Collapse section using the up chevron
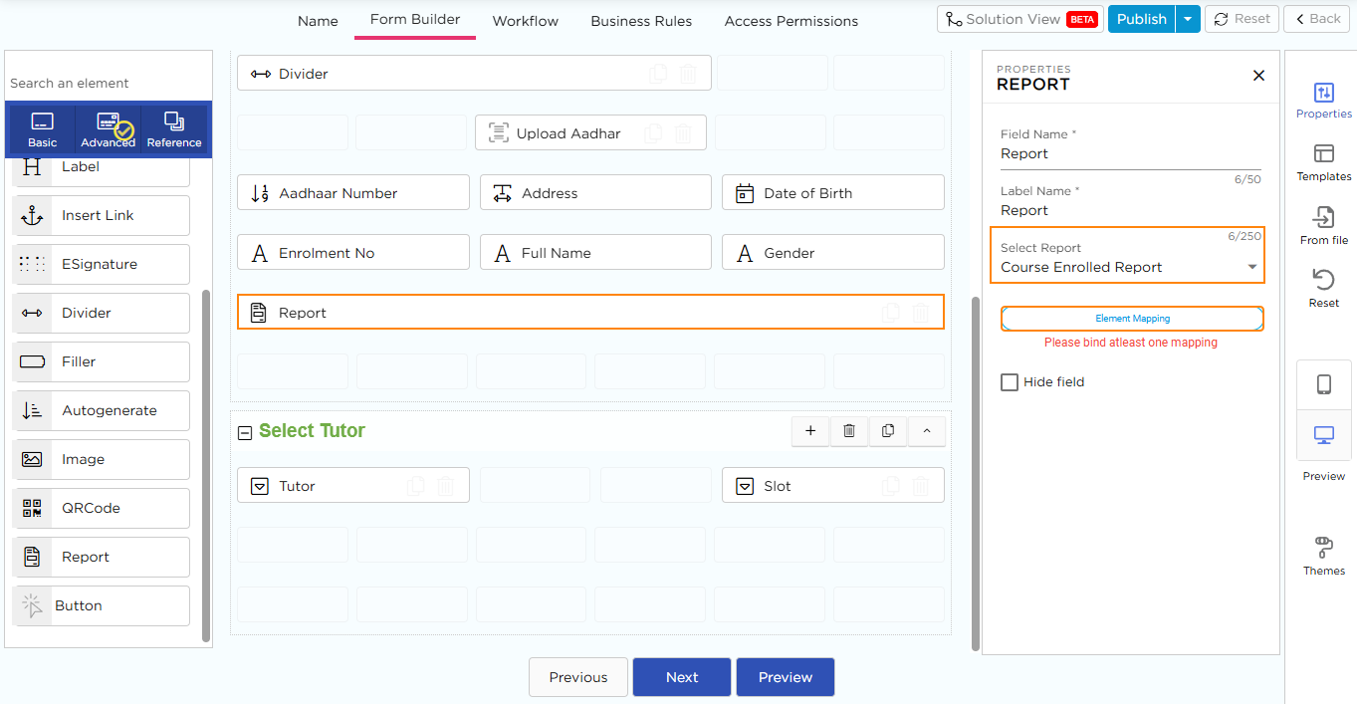Image resolution: width=1357 pixels, height=704 pixels. pyautogui.click(x=927, y=431)
